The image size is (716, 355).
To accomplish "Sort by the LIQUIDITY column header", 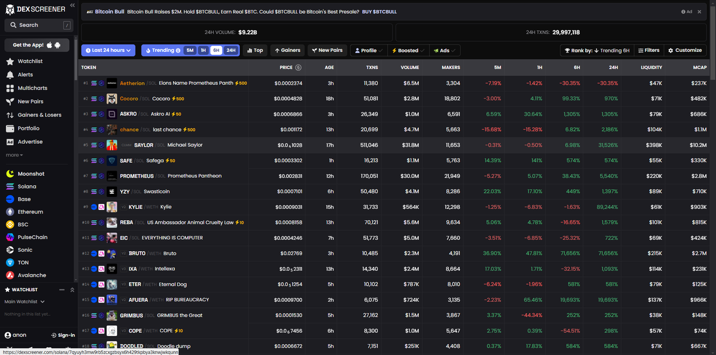I will (x=651, y=67).
